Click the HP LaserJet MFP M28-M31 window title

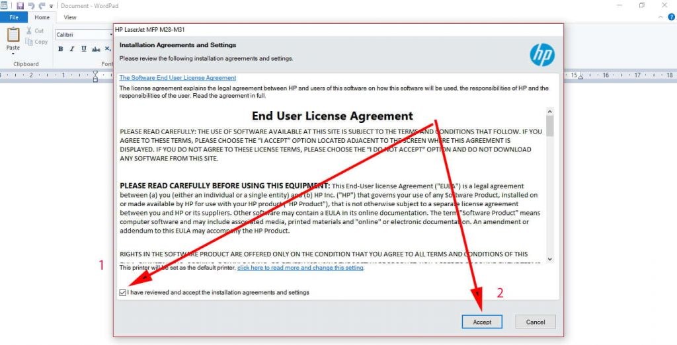(150, 30)
